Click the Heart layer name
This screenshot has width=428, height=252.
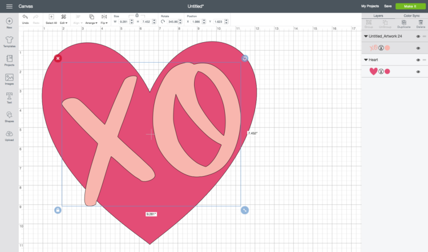pos(373,60)
